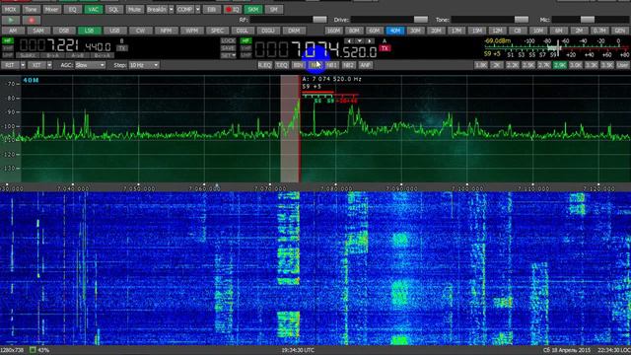Image resolution: width=631 pixels, height=355 pixels.
Task: Select CW mode
Action: [x=140, y=31]
